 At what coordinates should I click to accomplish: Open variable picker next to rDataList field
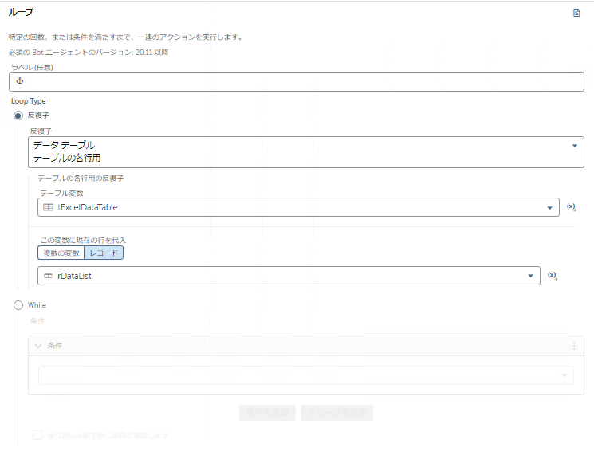[552, 275]
